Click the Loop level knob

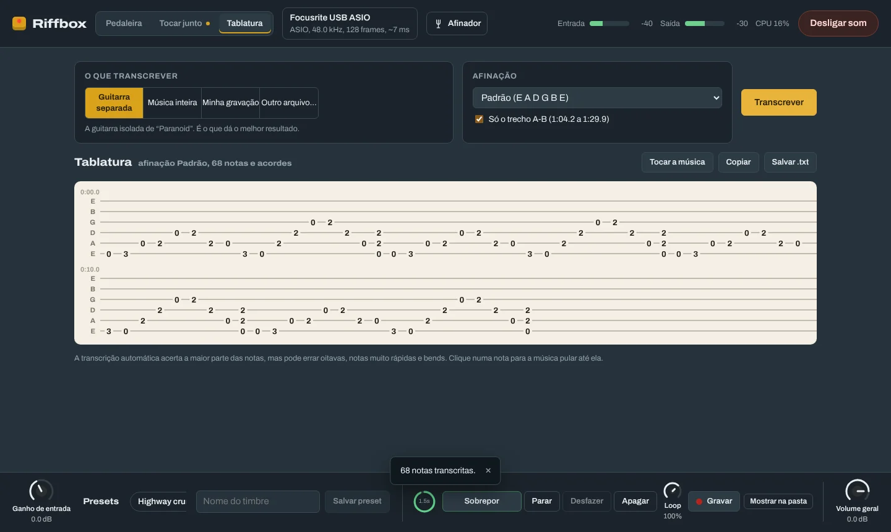(x=673, y=491)
